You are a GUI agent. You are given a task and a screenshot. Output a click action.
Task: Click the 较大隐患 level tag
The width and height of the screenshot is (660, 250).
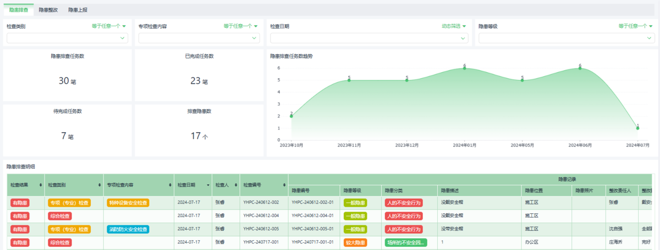coord(355,242)
